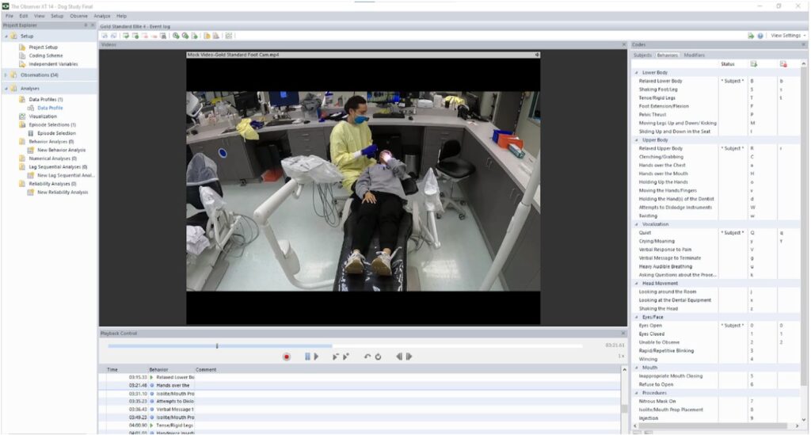Switch to the Subjects tab

642,55
